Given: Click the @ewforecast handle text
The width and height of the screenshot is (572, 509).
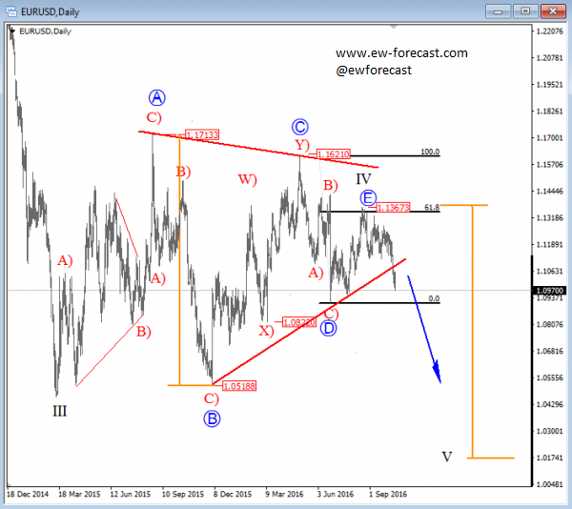Looking at the screenshot, I should point(375,70).
